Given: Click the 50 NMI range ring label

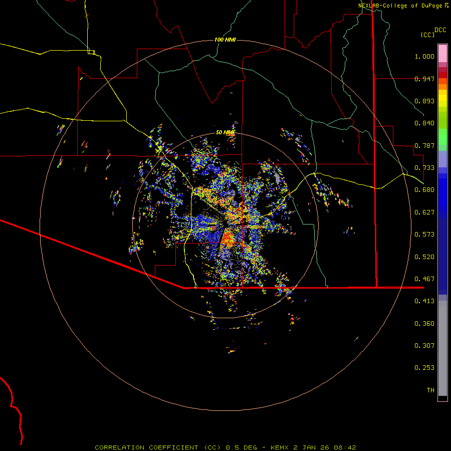Looking at the screenshot, I should [x=225, y=132].
